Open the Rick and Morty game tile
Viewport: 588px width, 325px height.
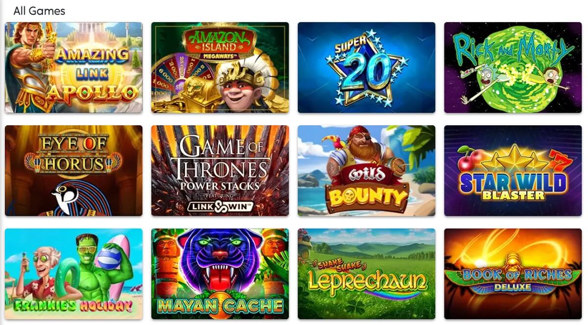(x=513, y=68)
